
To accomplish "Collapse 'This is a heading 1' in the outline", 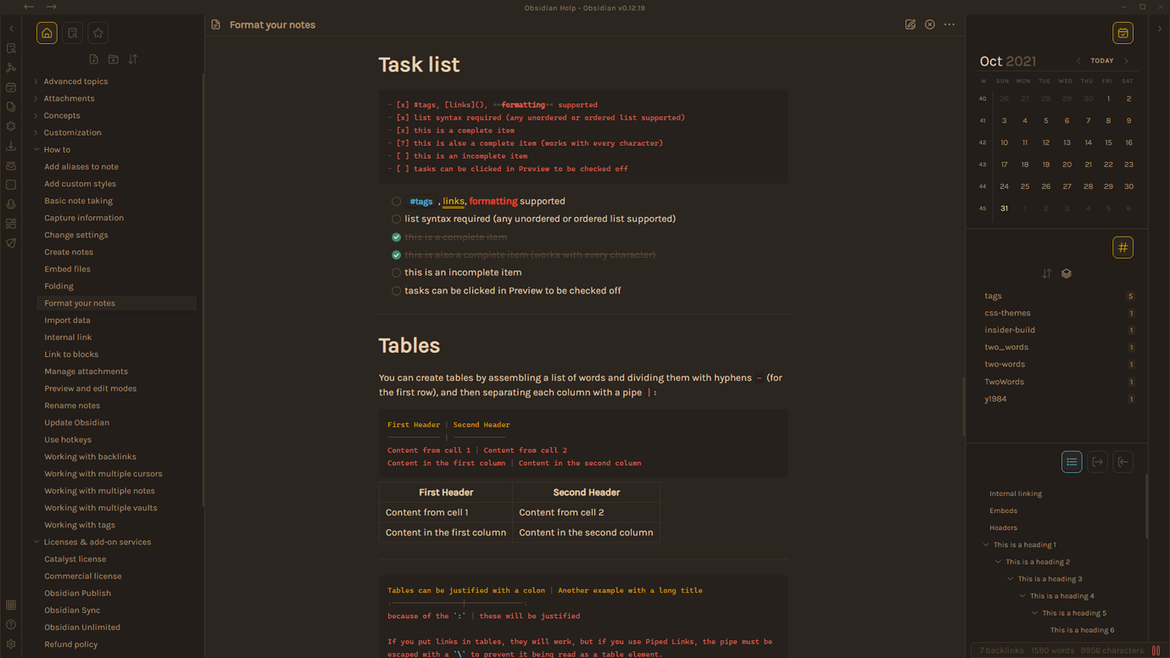I will coord(986,545).
